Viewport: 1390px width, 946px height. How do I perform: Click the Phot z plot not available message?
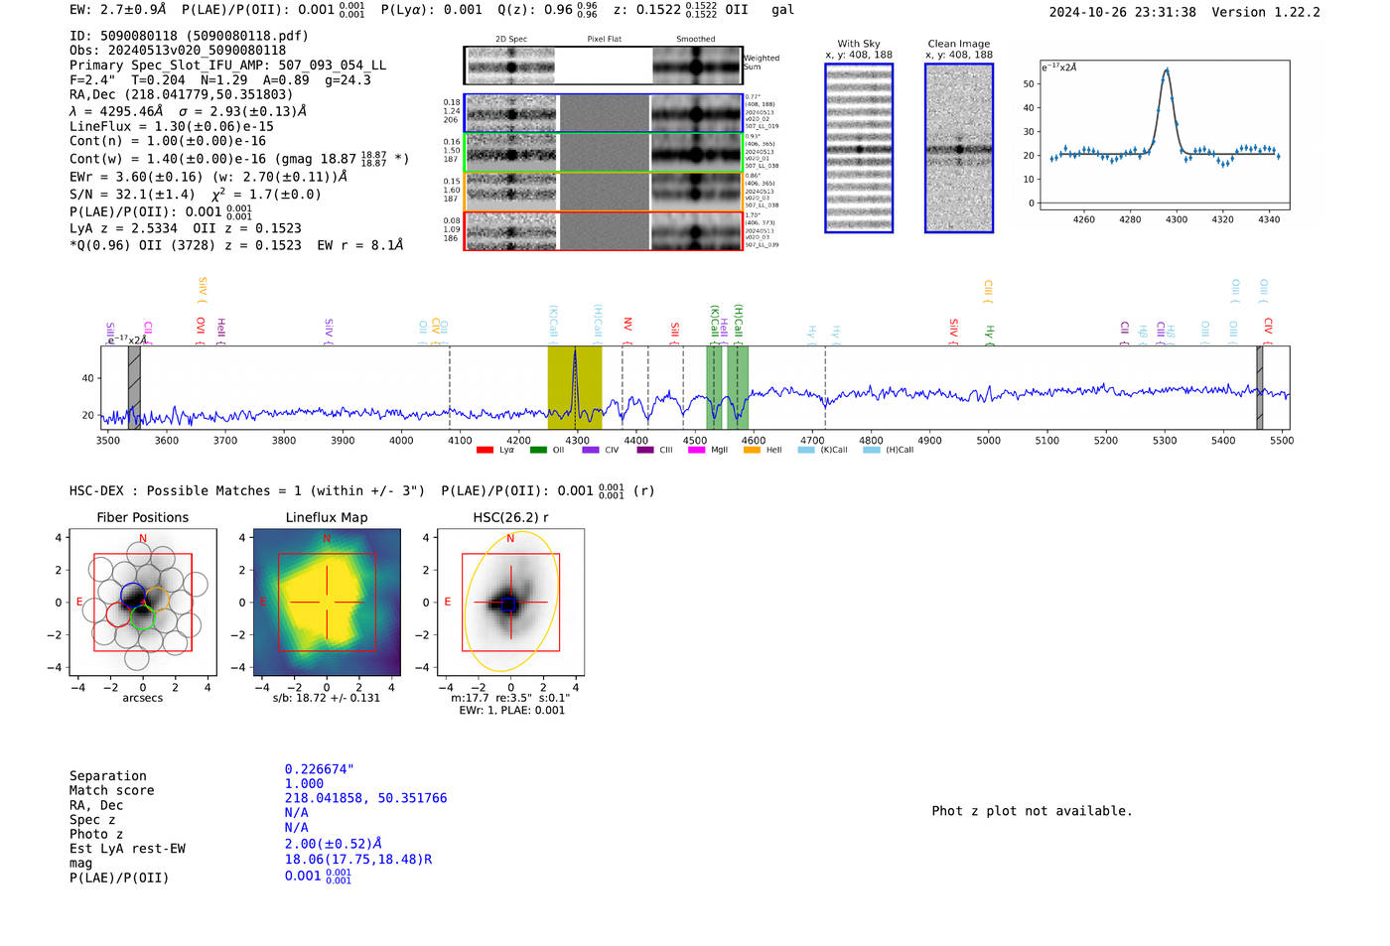point(1032,811)
